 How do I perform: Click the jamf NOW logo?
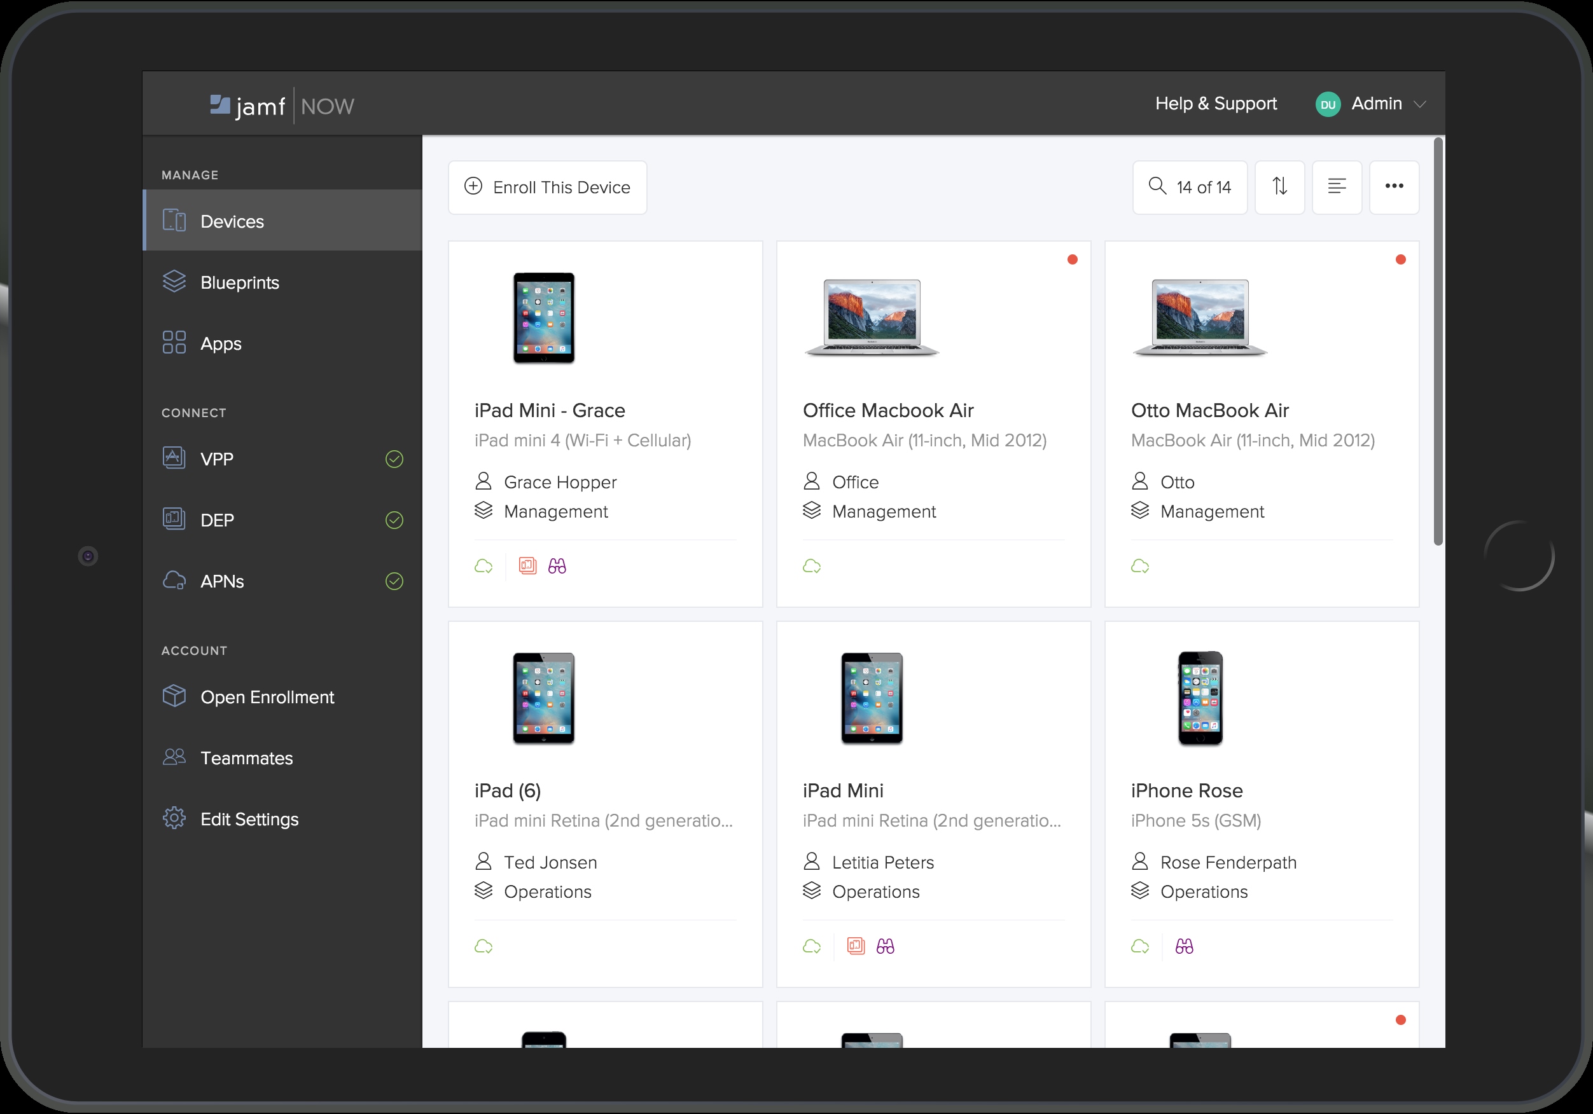282,106
